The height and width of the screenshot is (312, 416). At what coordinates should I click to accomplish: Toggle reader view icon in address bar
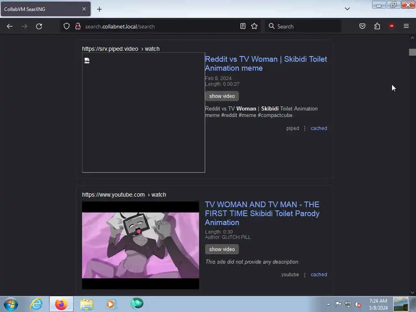click(243, 26)
